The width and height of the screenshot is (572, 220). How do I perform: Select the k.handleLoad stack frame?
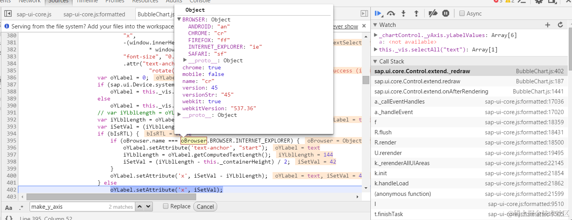pyautogui.click(x=469, y=183)
